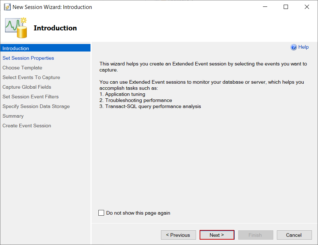318x245 pixels.
Task: Open Create Event Session step
Action: pyautogui.click(x=27, y=126)
